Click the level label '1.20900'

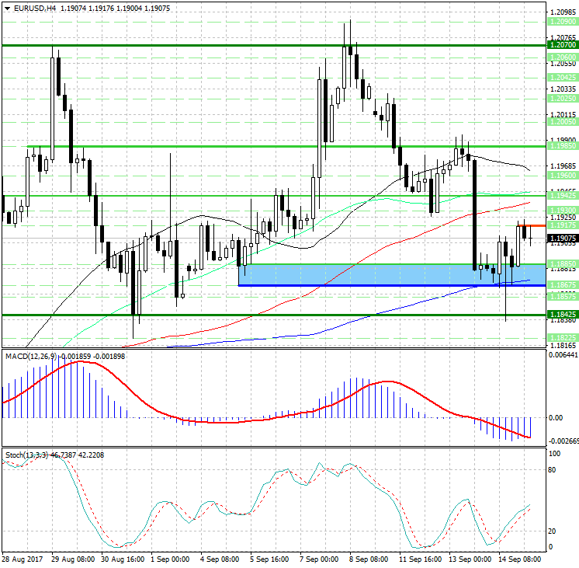(563, 22)
